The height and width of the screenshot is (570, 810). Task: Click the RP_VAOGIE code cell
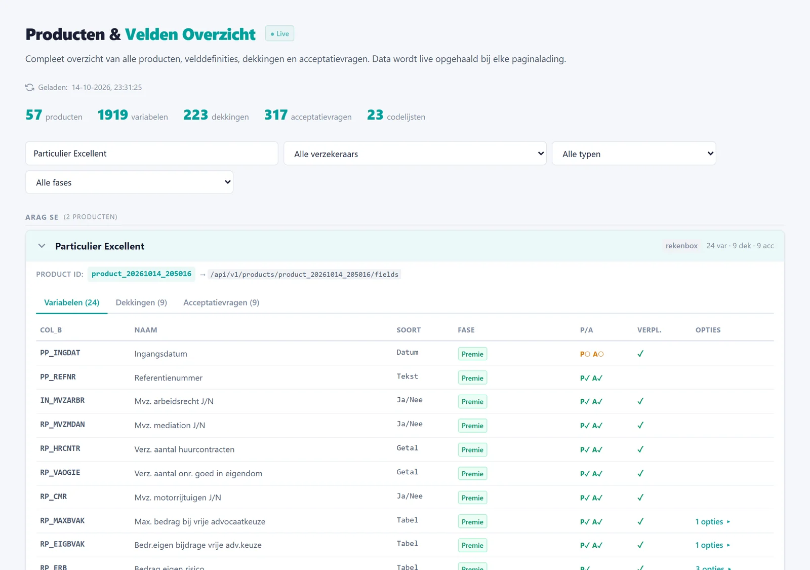coord(60,472)
